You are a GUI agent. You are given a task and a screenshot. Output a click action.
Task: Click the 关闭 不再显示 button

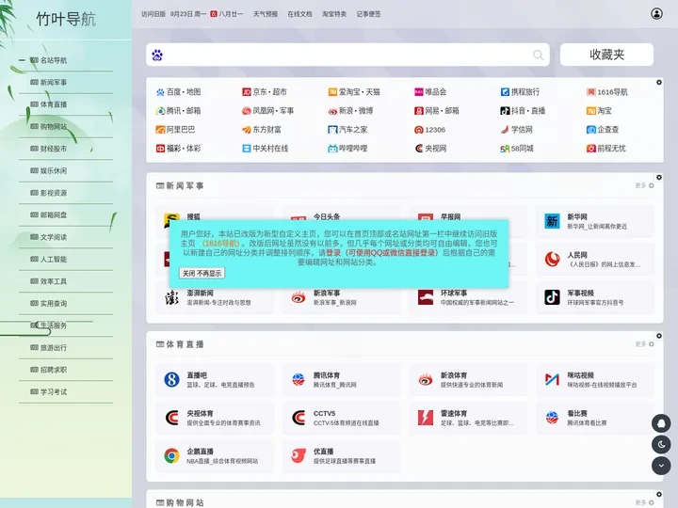coord(202,273)
